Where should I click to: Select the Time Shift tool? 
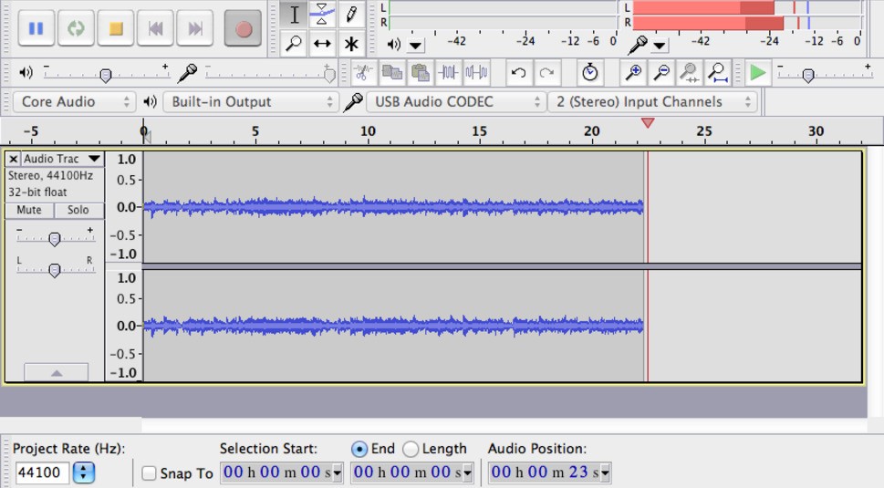322,44
